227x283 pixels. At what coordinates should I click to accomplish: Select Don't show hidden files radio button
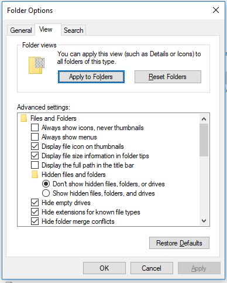46,184
